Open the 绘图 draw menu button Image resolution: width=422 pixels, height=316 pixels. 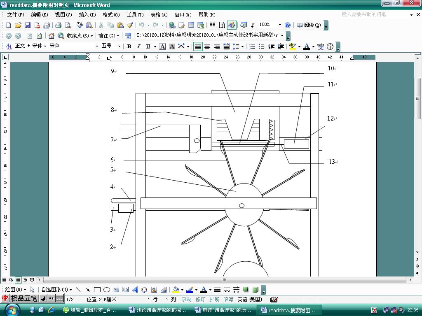15,290
